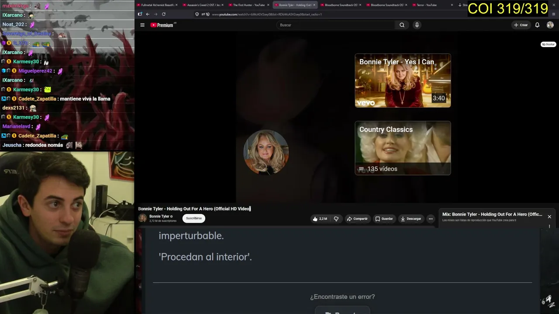Click the text 'Procedan al interior'
Screen dimensions: 559x314
pyautogui.click(x=205, y=257)
